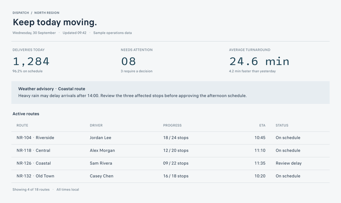Screen dimensions: 341x203
Task: Click progress '18 / 24 stops'
Action: click(176, 138)
